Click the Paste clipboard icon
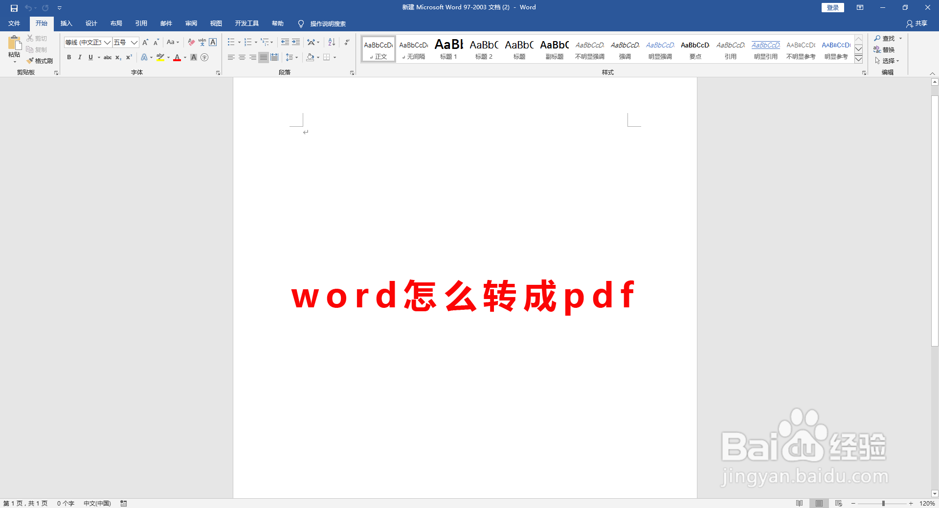 pyautogui.click(x=14, y=43)
